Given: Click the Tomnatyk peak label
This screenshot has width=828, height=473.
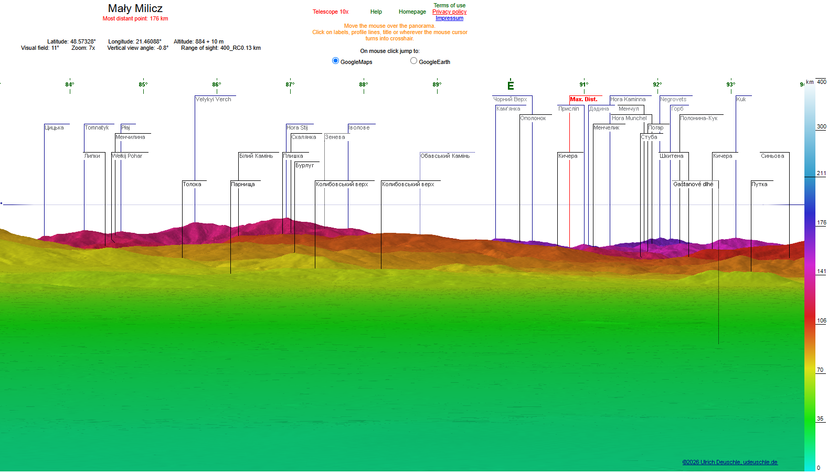Looking at the screenshot, I should [97, 127].
